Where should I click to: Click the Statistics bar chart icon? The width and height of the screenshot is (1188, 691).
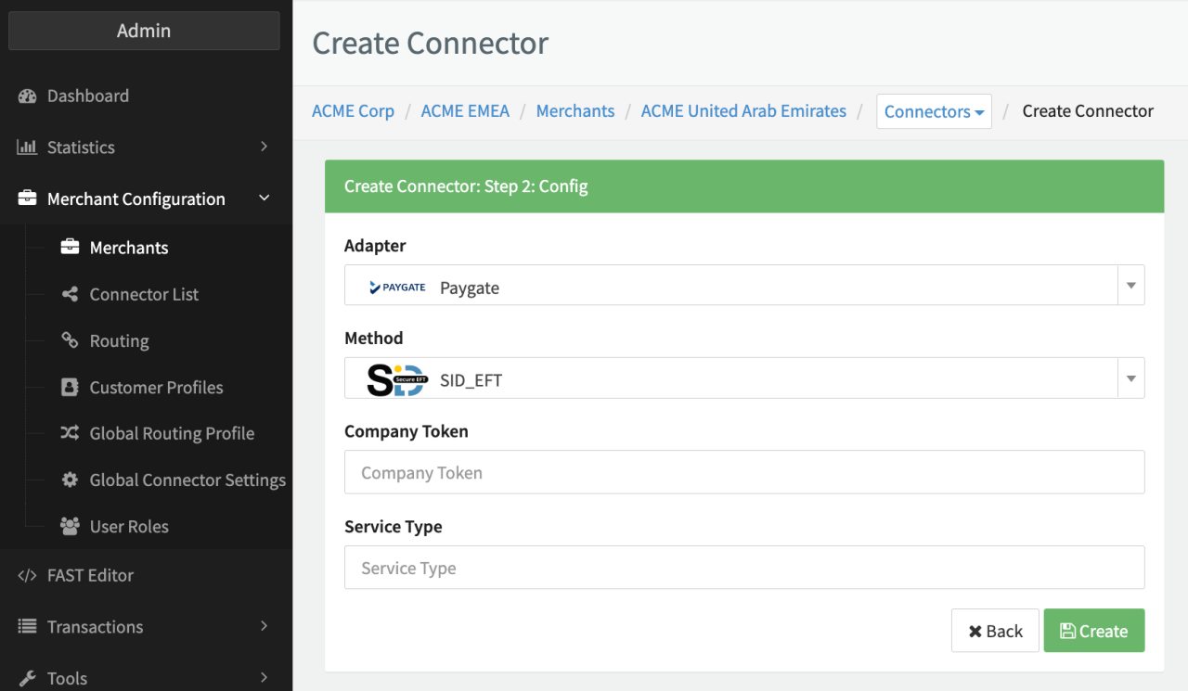[x=27, y=147]
